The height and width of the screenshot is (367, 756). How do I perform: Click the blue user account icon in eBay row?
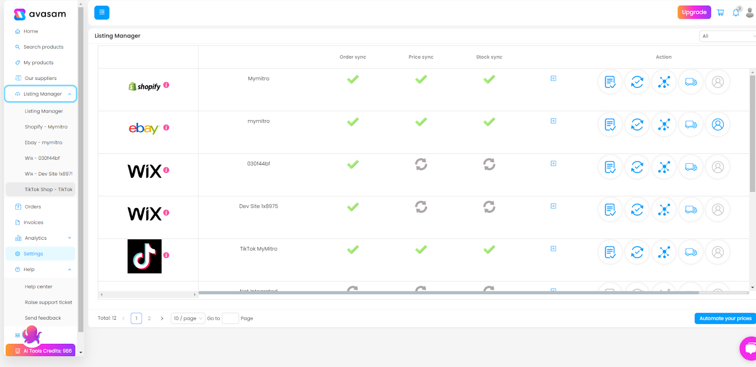[x=718, y=124]
